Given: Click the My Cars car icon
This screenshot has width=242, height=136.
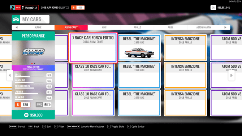Looking at the screenshot, I should click(16, 19).
